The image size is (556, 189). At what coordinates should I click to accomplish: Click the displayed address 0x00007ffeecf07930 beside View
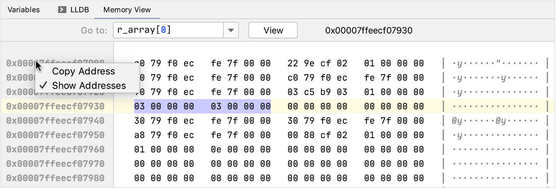[368, 30]
